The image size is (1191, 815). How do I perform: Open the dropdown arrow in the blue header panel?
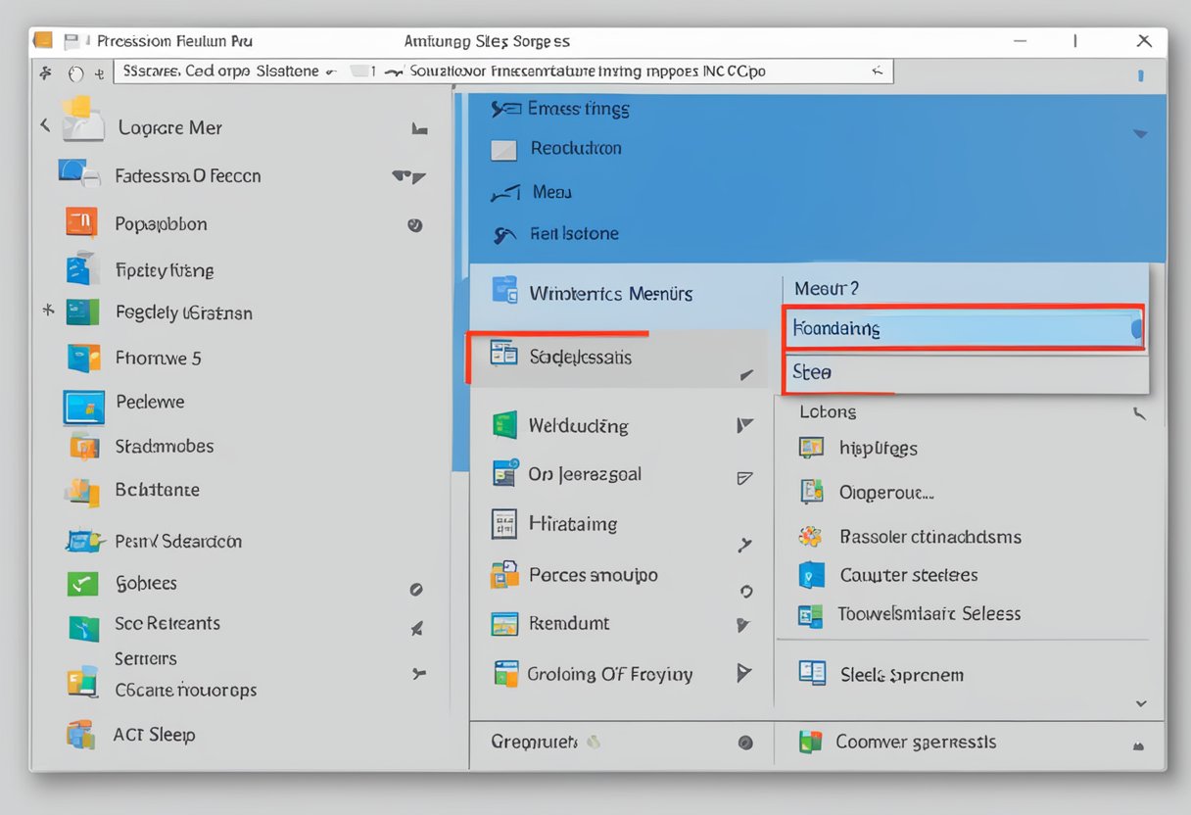[x=1139, y=133]
